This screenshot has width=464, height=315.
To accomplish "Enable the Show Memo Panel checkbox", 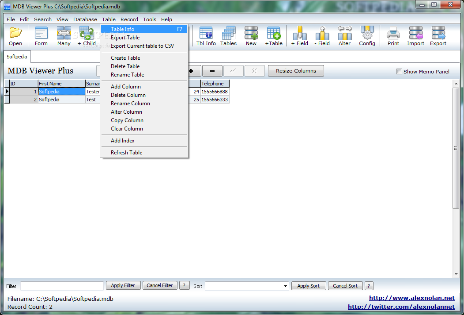I will click(399, 72).
